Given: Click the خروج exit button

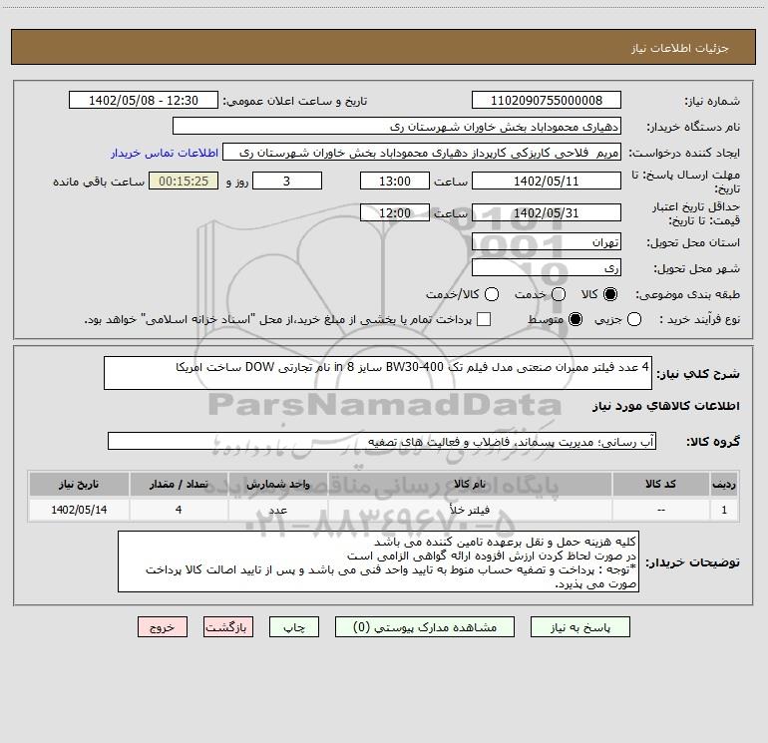Looking at the screenshot, I should coord(163,627).
